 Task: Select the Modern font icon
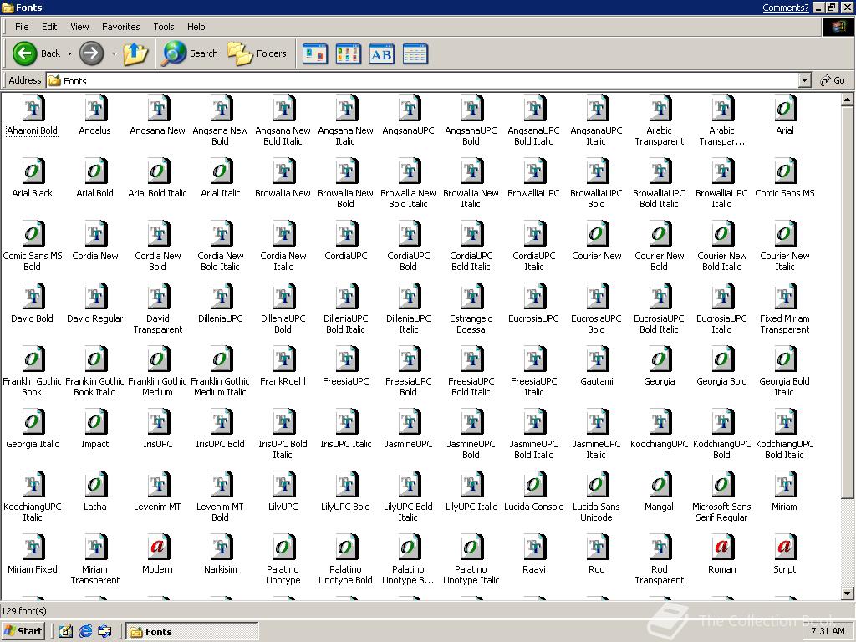[158, 548]
